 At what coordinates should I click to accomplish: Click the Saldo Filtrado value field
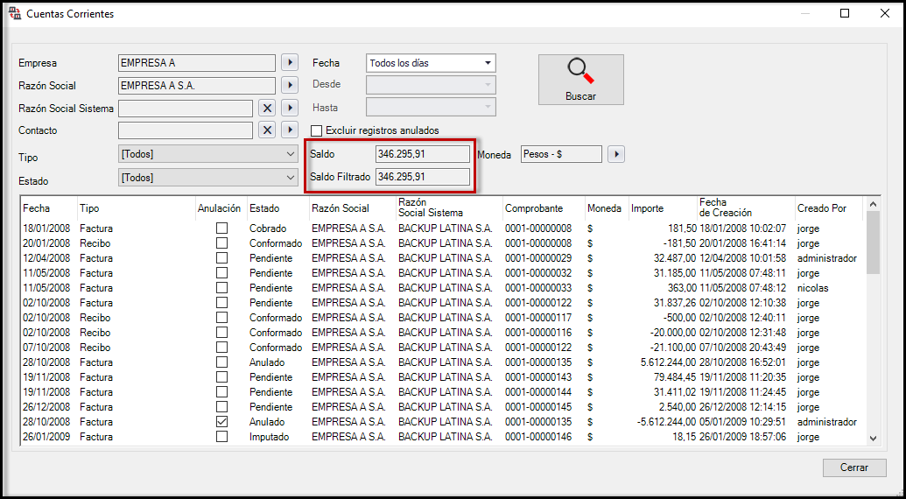423,177
